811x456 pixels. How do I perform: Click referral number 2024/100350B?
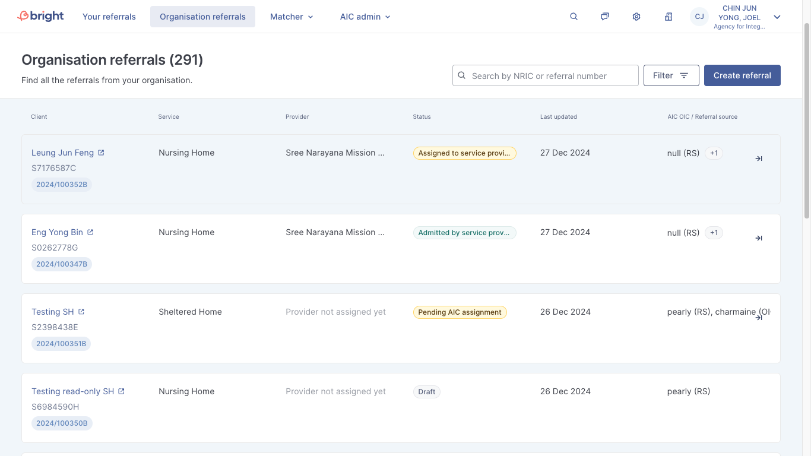click(x=62, y=423)
